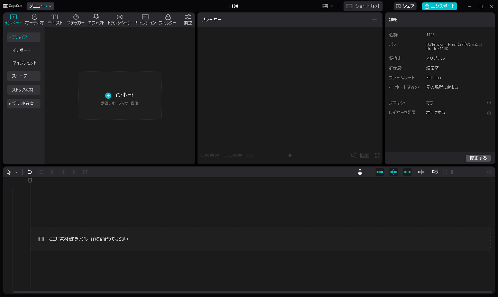Screen dimensions: 498x297
Task: Click the proxy オフ value
Action: (x=430, y=103)
